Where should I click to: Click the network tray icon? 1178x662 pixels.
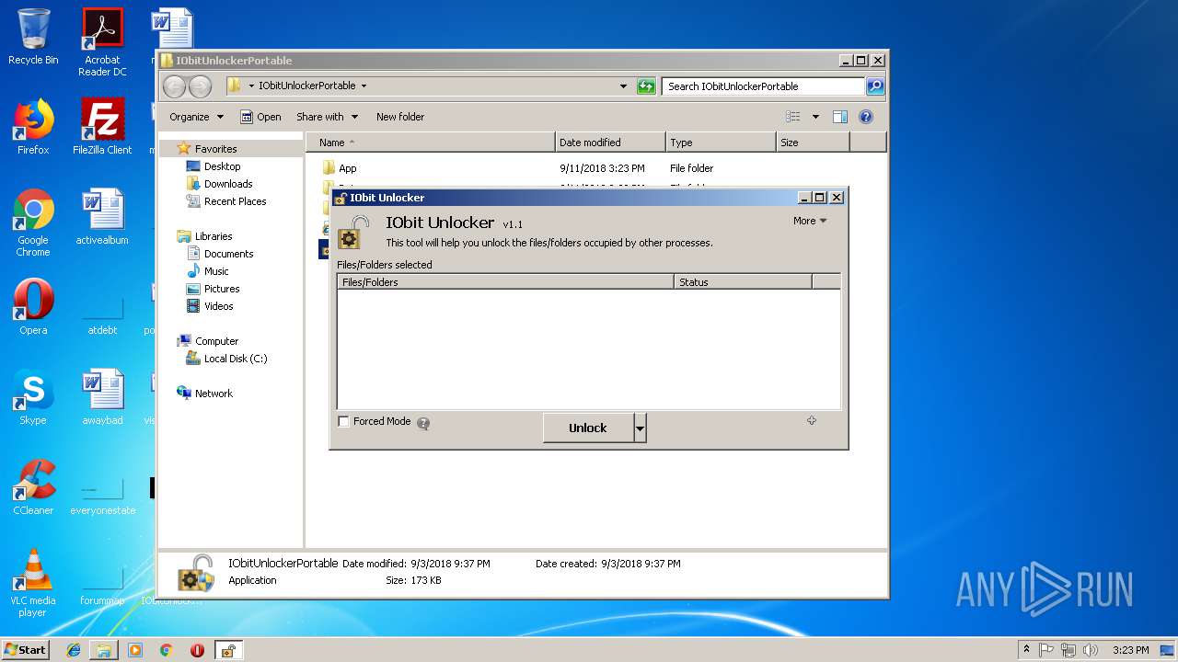pyautogui.click(x=1068, y=650)
